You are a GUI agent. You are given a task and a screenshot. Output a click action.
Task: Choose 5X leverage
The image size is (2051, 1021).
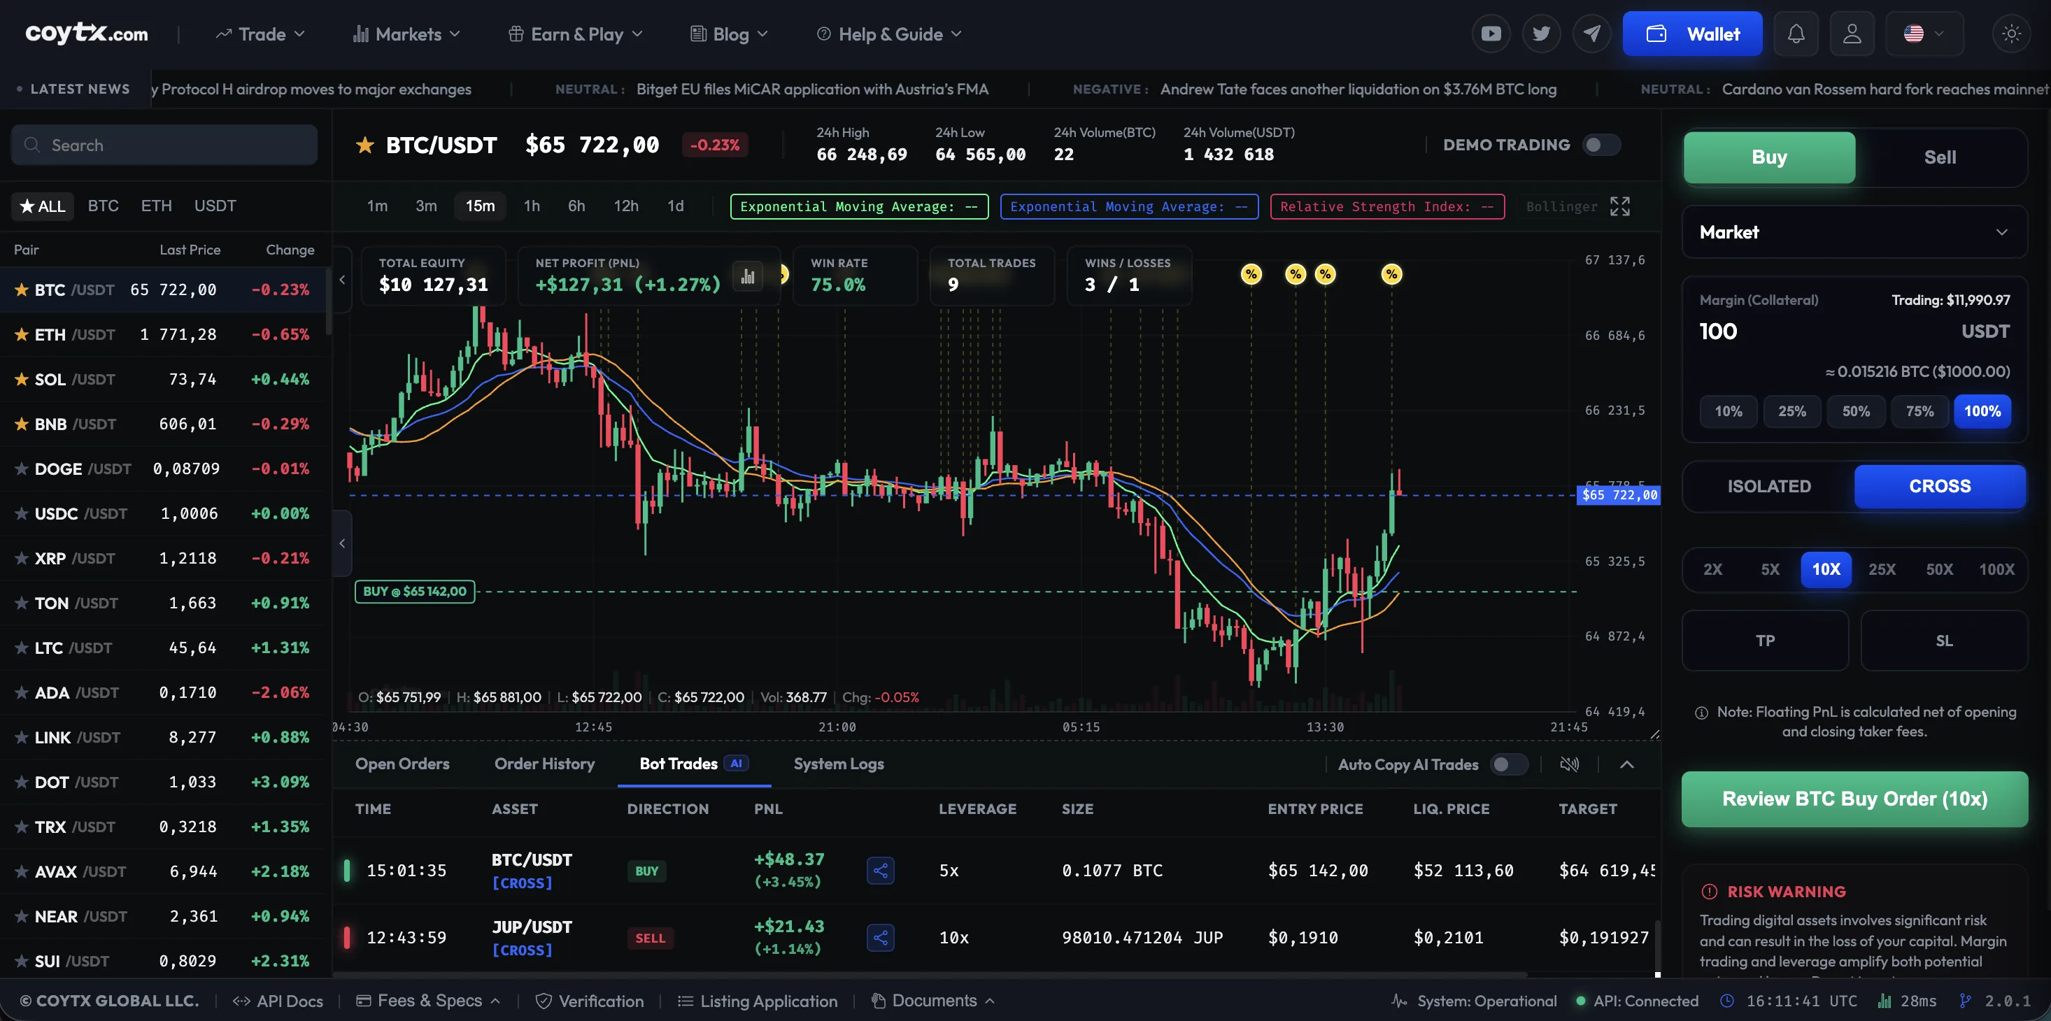[1769, 569]
